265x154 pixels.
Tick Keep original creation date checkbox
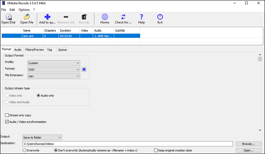pyautogui.click(x=156, y=150)
